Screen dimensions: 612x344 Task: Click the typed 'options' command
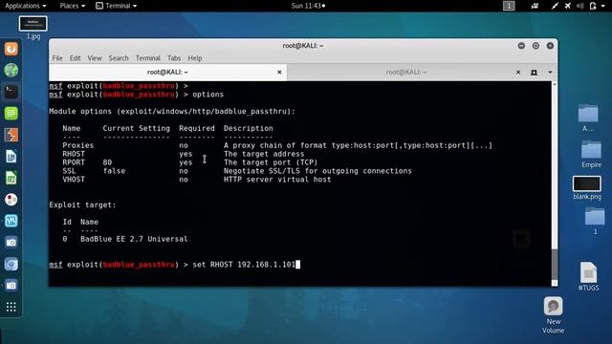(208, 95)
